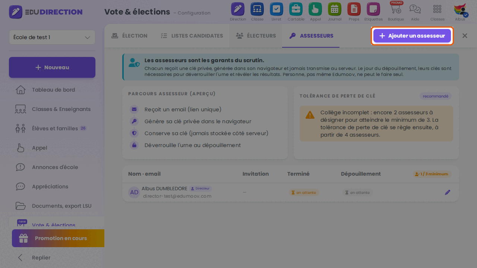Click orange en attente status under Terminé
The image size is (477, 268).
[x=304, y=192]
